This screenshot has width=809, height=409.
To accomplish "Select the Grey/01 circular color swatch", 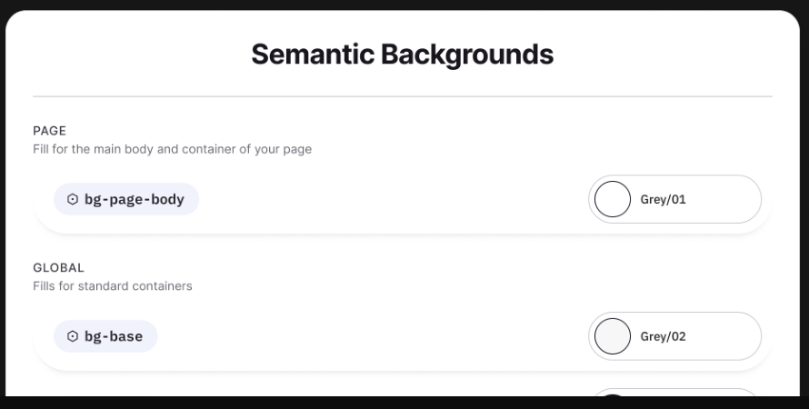I will pyautogui.click(x=613, y=199).
